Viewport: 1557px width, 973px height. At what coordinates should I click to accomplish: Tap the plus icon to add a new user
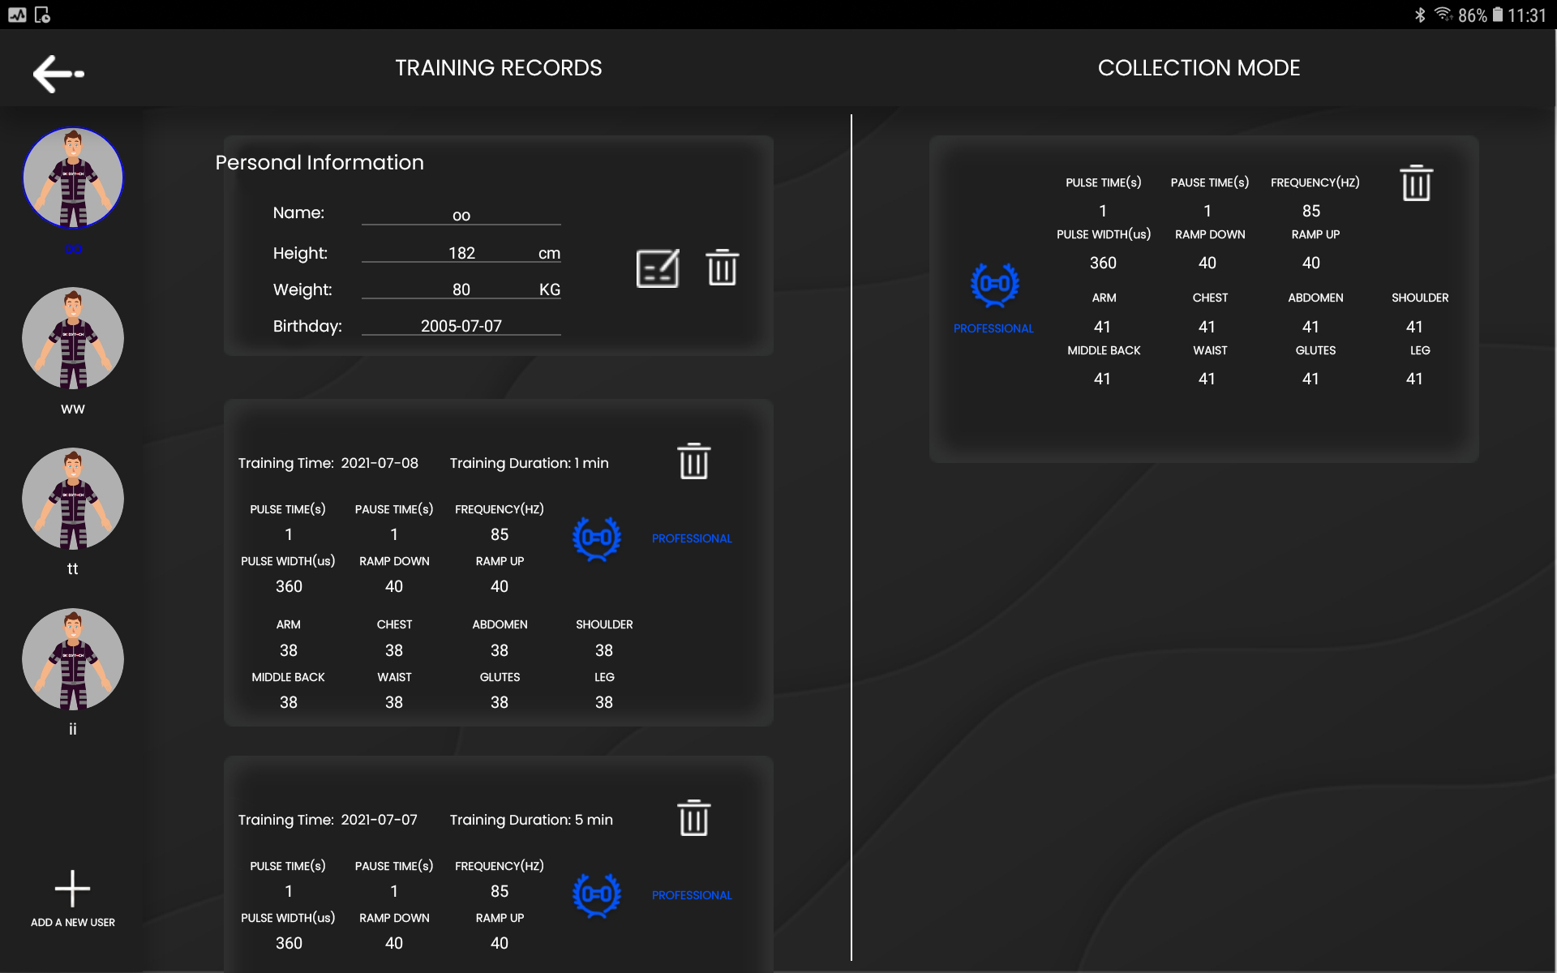(x=72, y=889)
